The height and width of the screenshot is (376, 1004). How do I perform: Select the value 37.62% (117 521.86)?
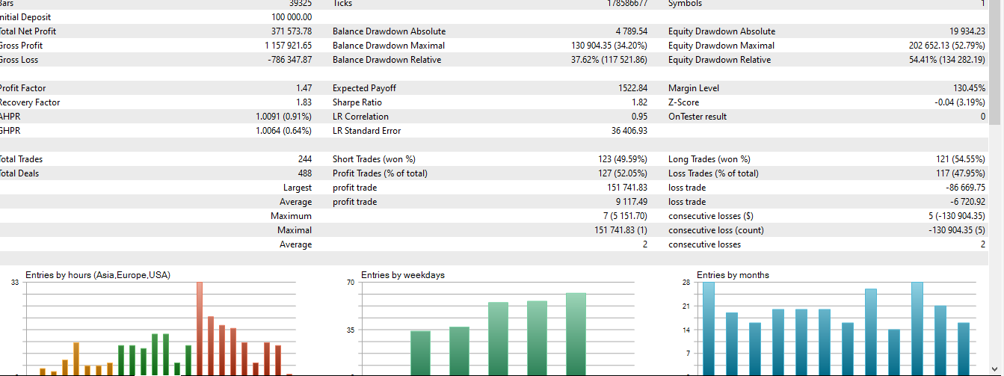click(x=609, y=60)
